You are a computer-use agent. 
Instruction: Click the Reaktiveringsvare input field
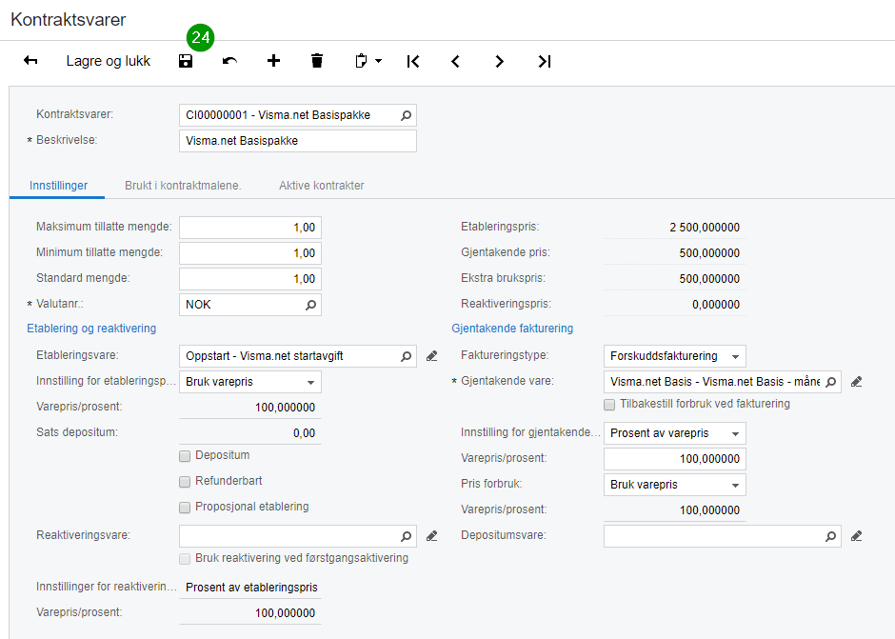point(298,536)
